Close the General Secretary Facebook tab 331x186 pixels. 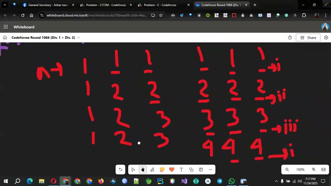coord(73,5)
